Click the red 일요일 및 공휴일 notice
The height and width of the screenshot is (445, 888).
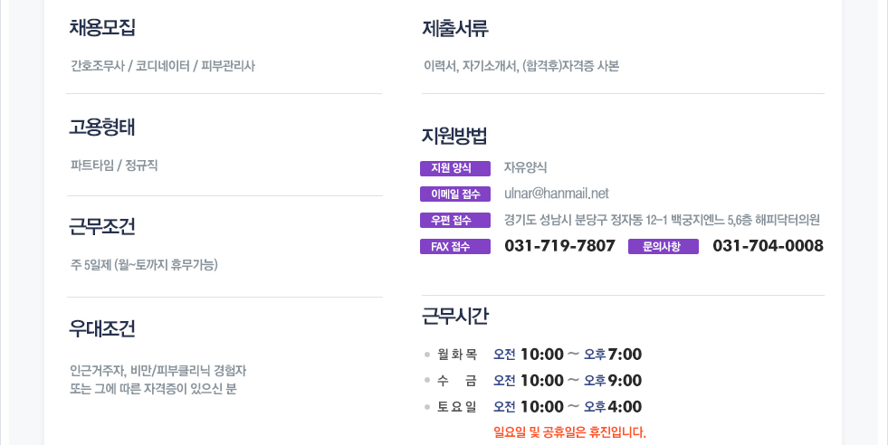[x=569, y=432]
